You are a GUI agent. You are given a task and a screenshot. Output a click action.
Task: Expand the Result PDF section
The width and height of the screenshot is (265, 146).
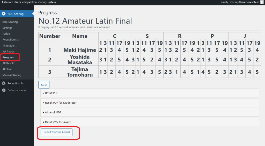52,93
